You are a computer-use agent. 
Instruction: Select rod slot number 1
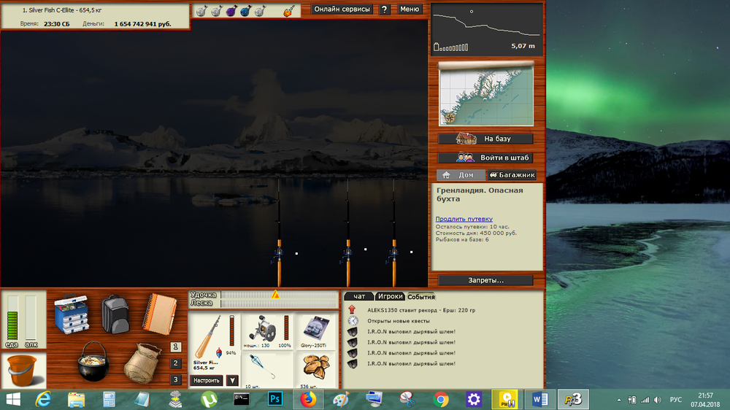(175, 347)
